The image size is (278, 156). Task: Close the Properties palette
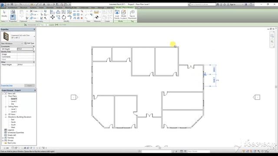pos(34,29)
